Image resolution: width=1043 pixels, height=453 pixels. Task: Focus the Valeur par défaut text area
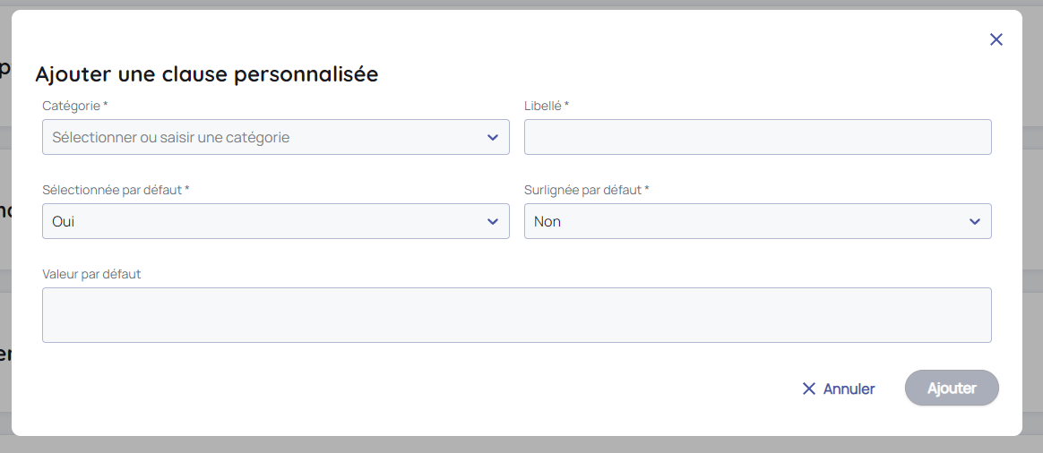click(x=516, y=314)
